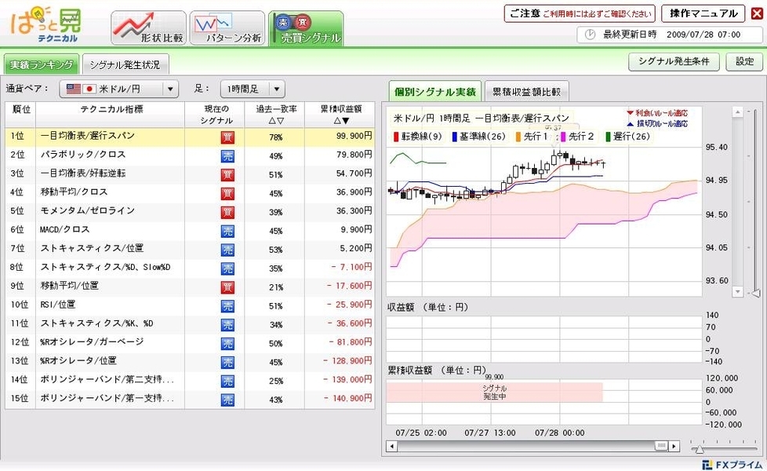The width and height of the screenshot is (767, 471).
Task: Click the 転換線(9) red legend swatch
Action: pyautogui.click(x=396, y=137)
